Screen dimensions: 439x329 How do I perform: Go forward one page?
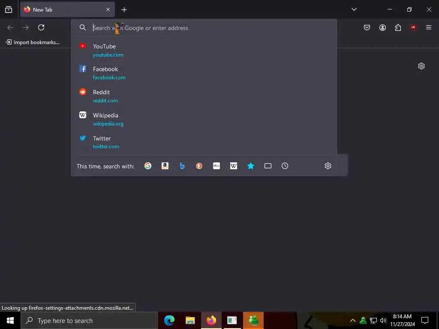[x=26, y=27]
